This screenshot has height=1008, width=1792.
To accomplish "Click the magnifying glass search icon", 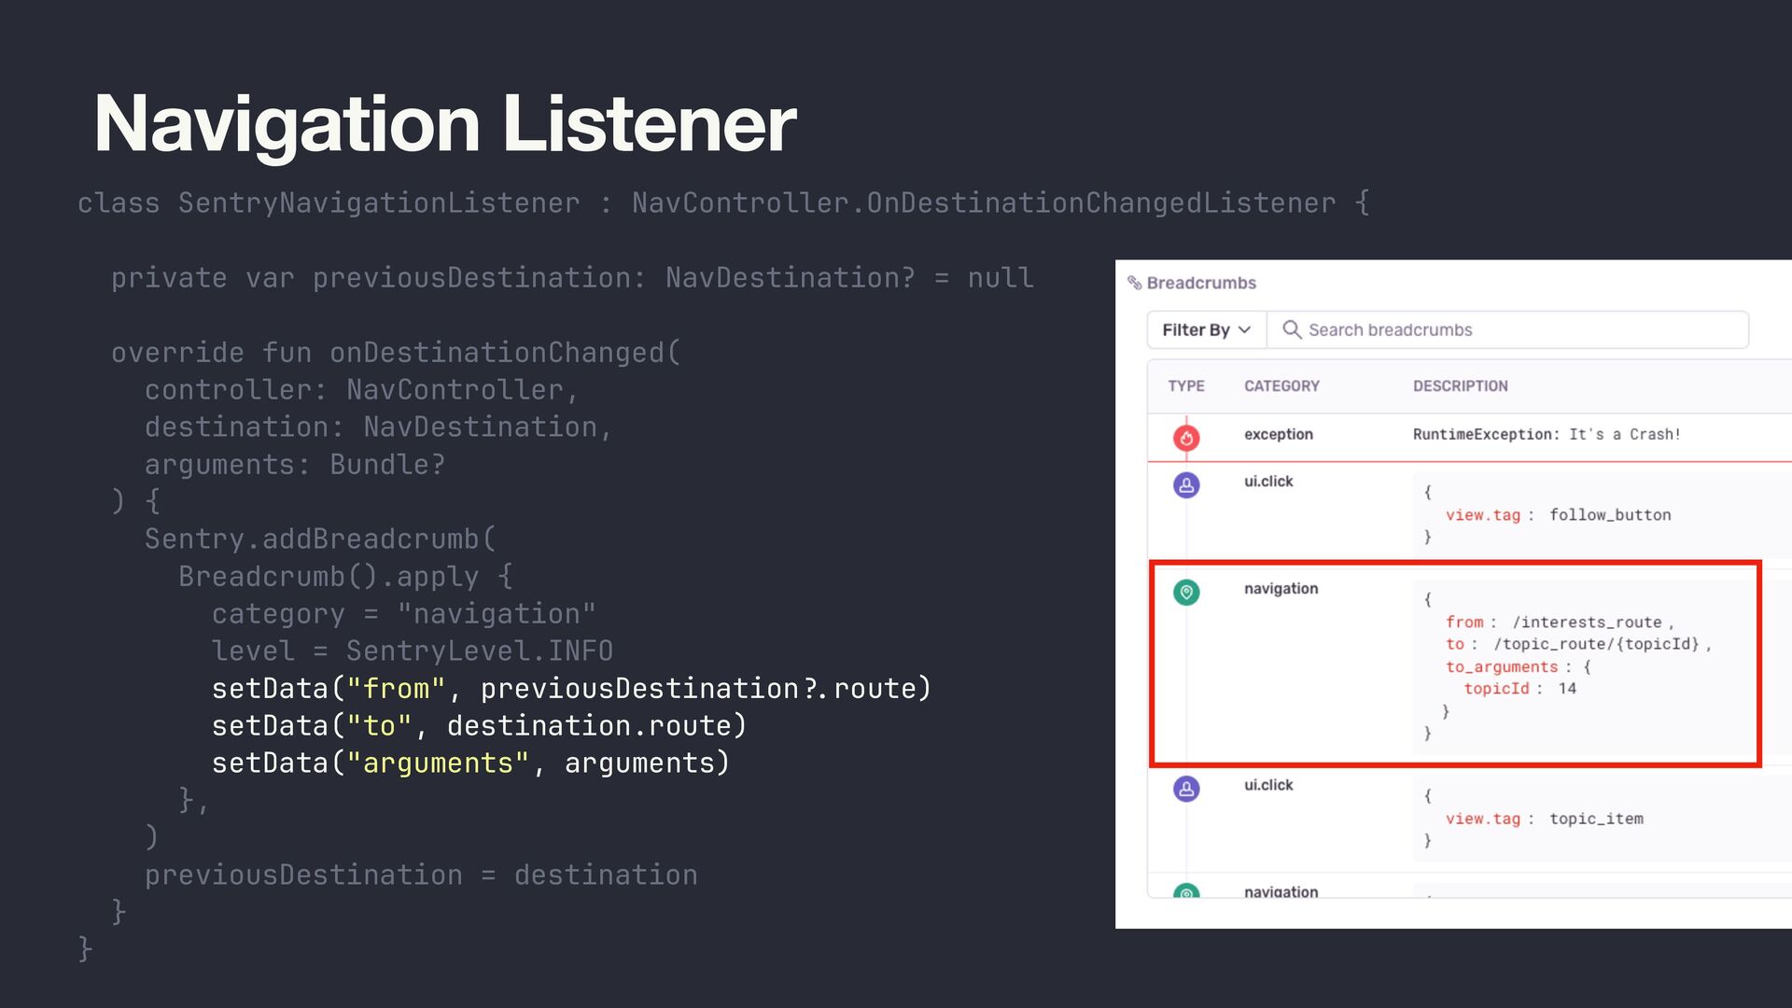I will (1292, 329).
